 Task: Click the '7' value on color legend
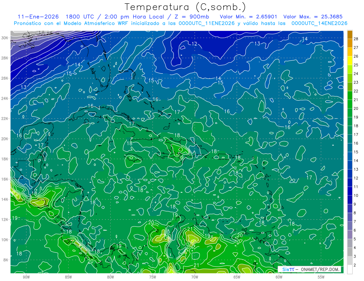tap(355, 222)
